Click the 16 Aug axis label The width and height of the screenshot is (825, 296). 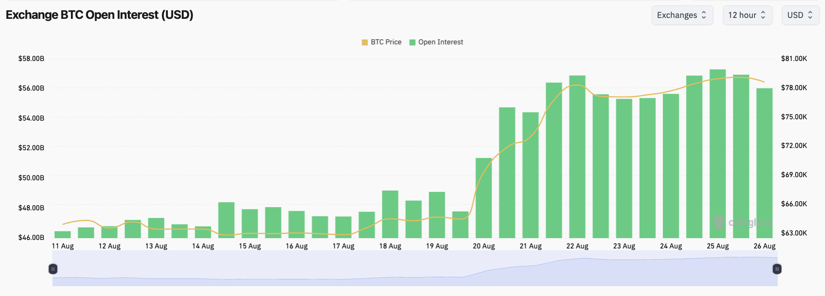coord(297,246)
